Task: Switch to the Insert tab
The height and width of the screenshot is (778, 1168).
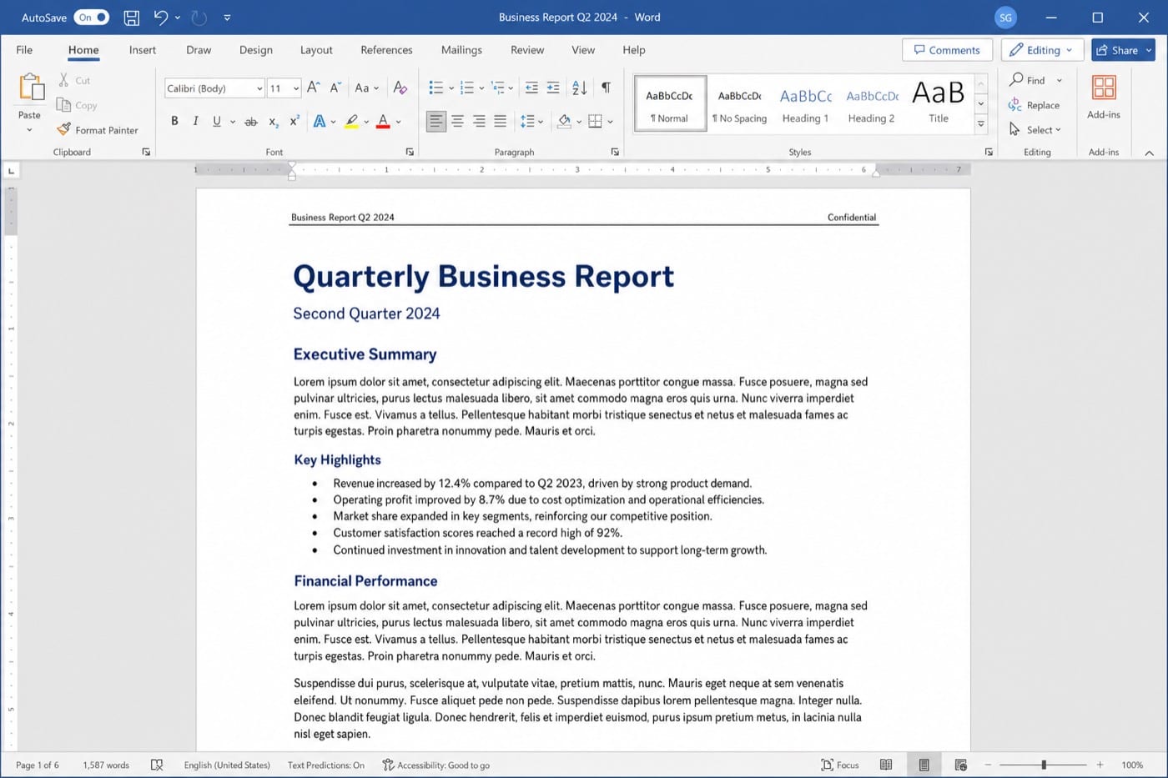Action: click(143, 50)
